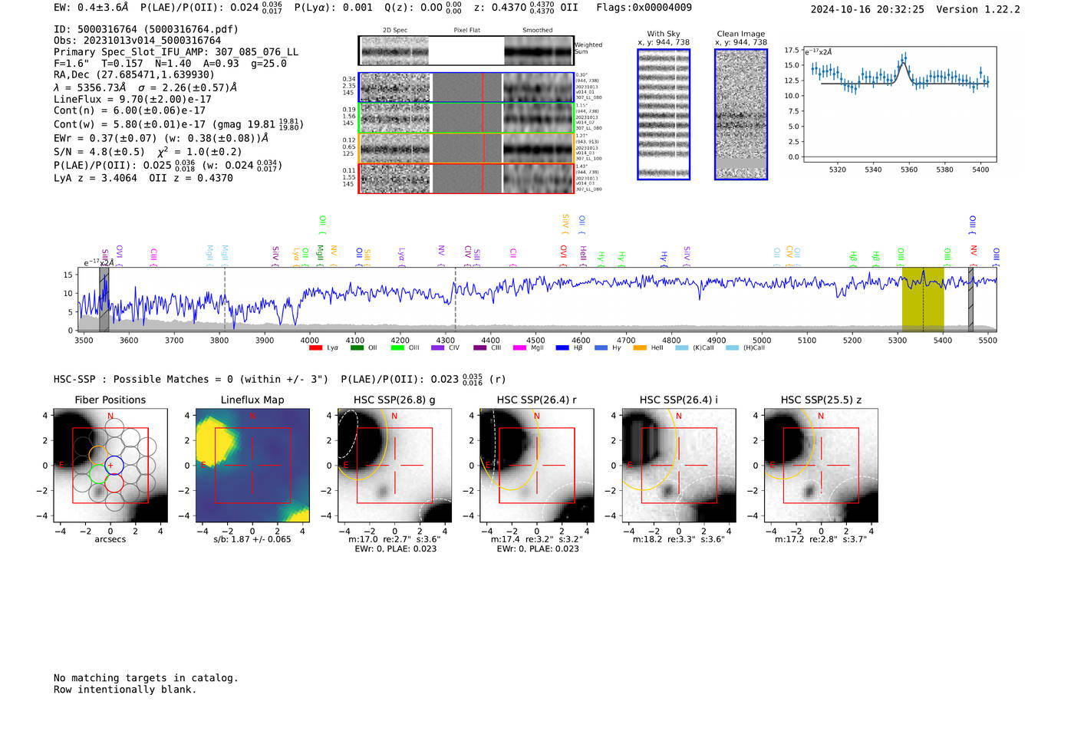Select the red-framed fiber spectrum row
The width and height of the screenshot is (1074, 731).
[466, 178]
